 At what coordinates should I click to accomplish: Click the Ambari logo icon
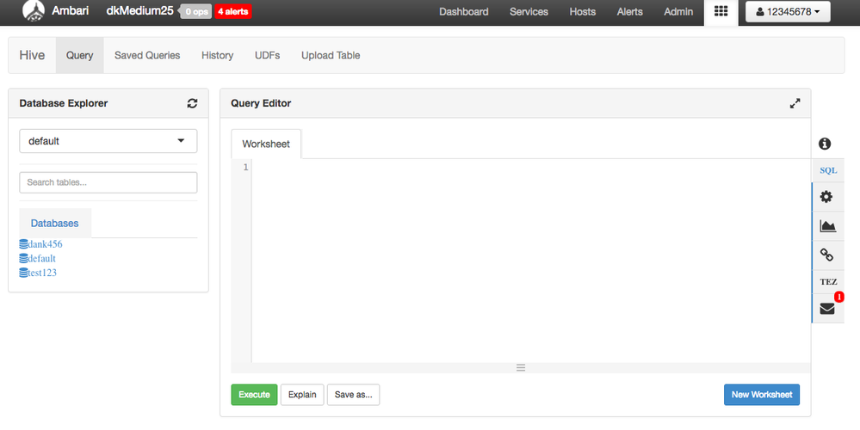pos(34,11)
